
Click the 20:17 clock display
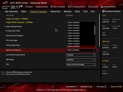point(15,7)
